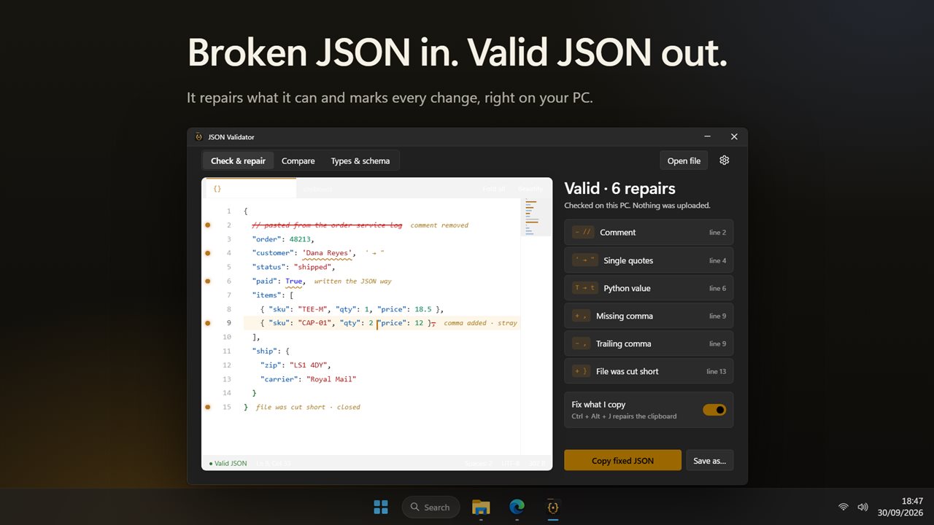Click the repair marker beside line 6
The width and height of the screenshot is (934, 525).
[207, 281]
